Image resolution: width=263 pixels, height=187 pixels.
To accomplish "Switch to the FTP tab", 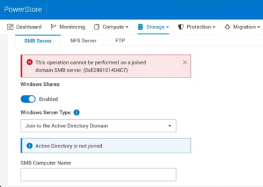I will tap(120, 41).
